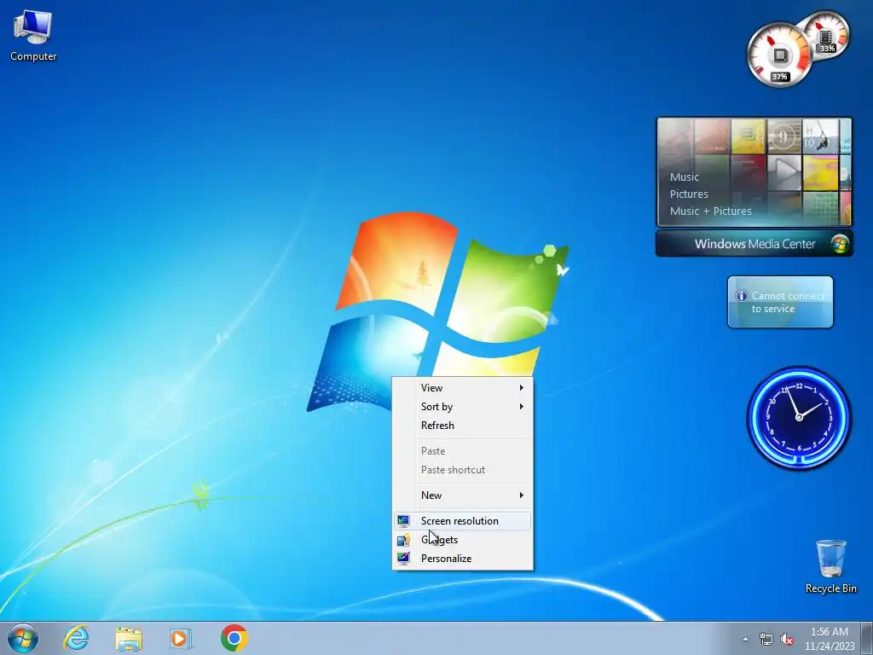
Task: Click the date 11/24/2023 in taskbar
Action: [x=829, y=646]
